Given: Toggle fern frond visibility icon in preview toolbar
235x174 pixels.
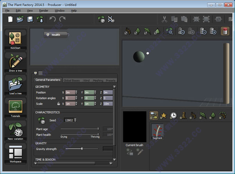Looking at the screenshot, I should (147, 31).
